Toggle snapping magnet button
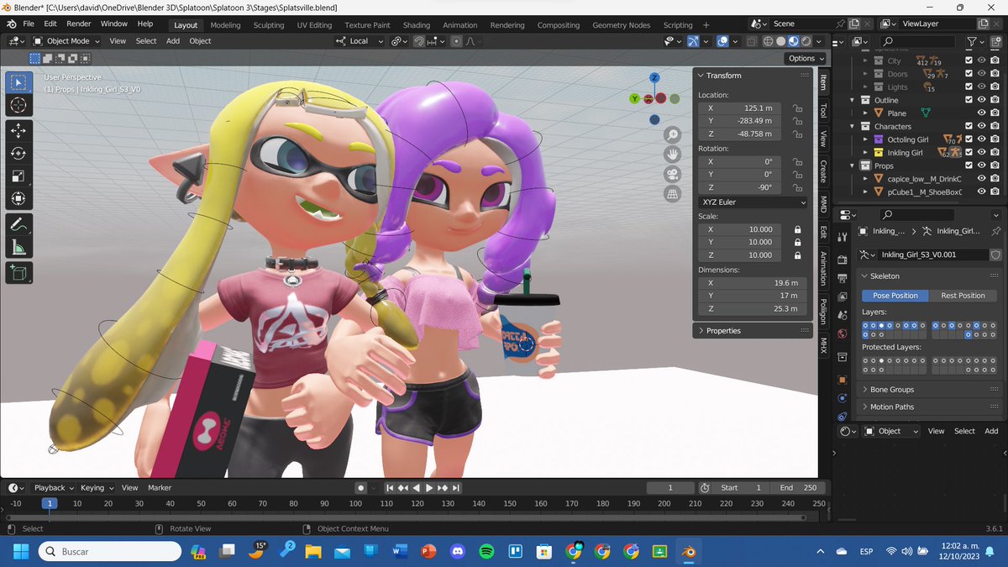 click(419, 41)
